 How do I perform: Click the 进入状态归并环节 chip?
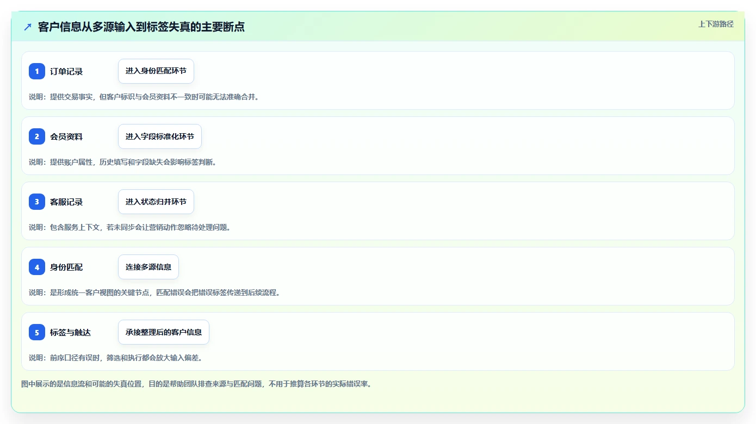[x=156, y=202]
